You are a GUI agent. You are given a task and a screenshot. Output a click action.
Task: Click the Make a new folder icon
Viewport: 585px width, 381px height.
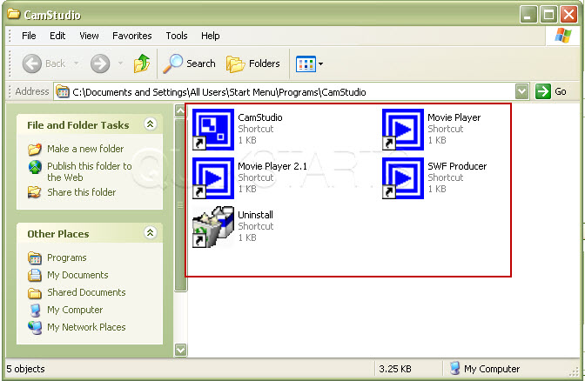coord(35,149)
